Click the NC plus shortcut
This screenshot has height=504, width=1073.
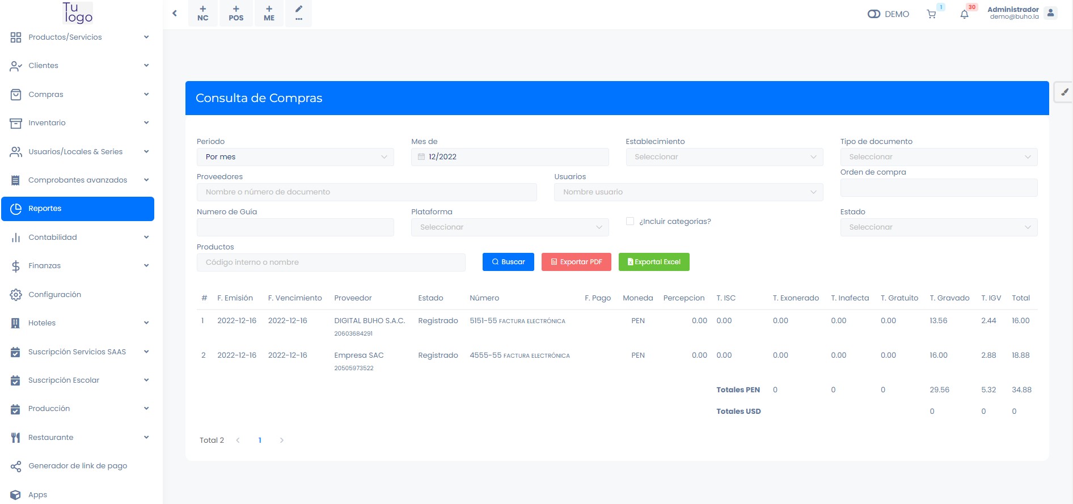coord(203,13)
